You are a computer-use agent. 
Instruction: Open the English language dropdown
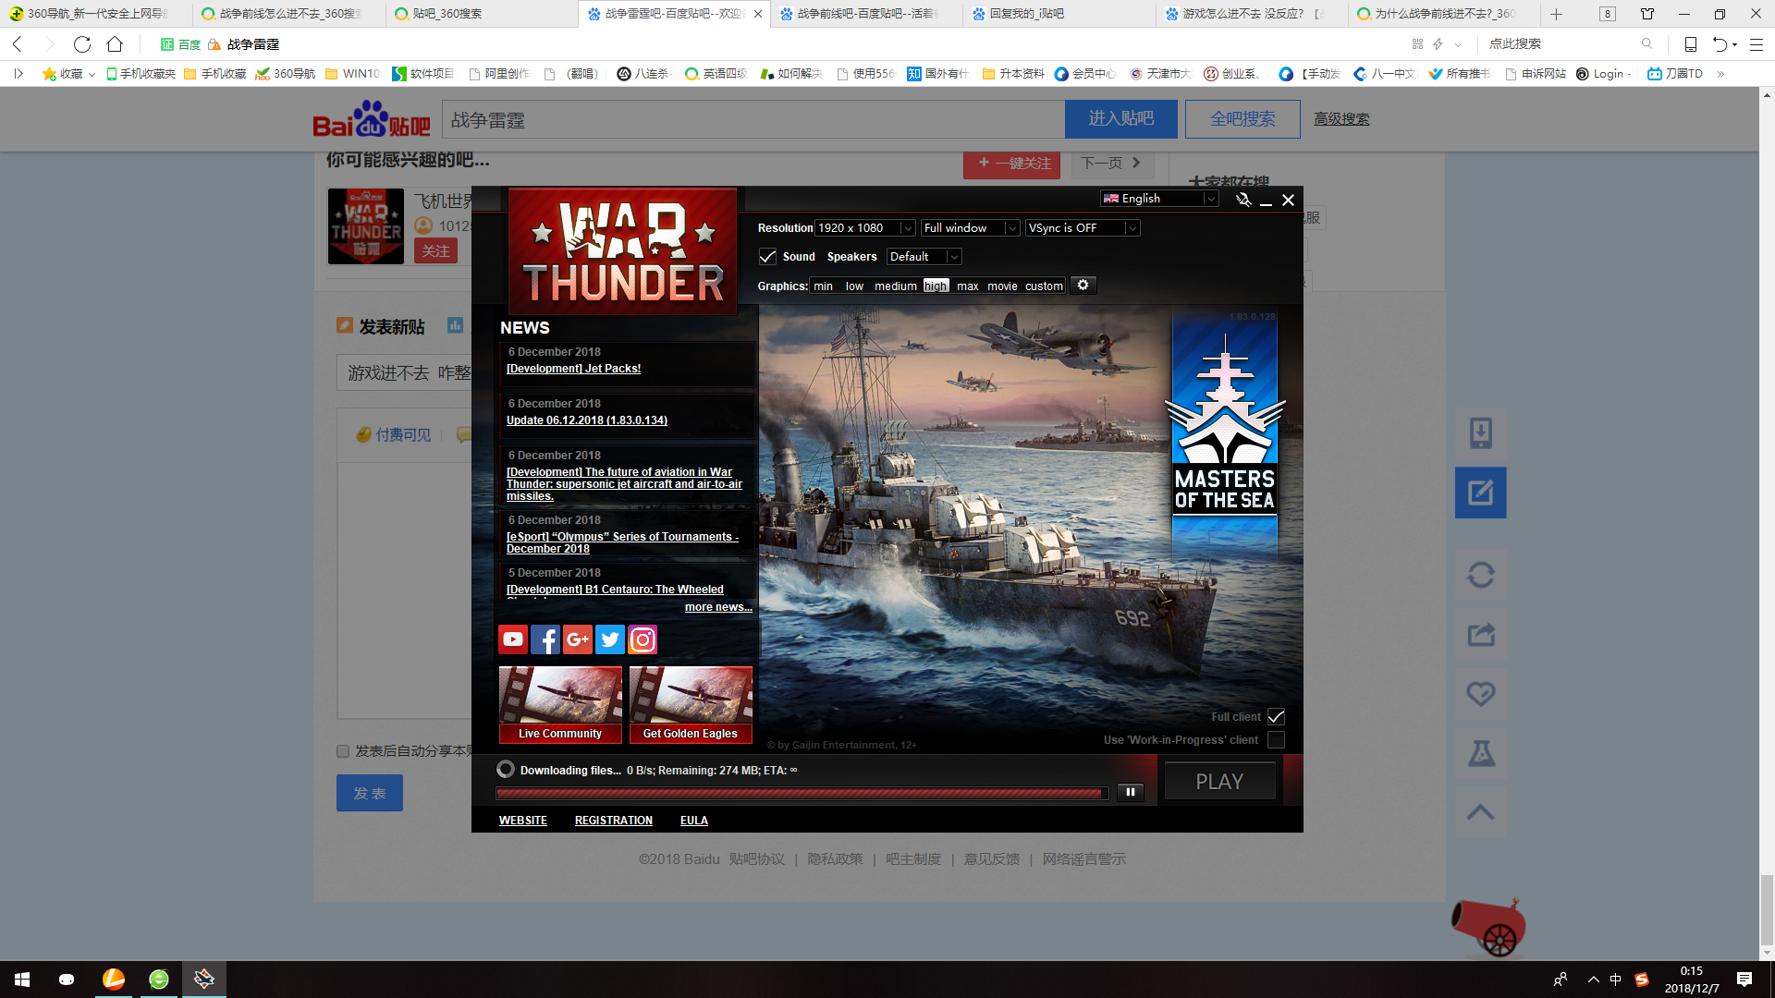1159,199
